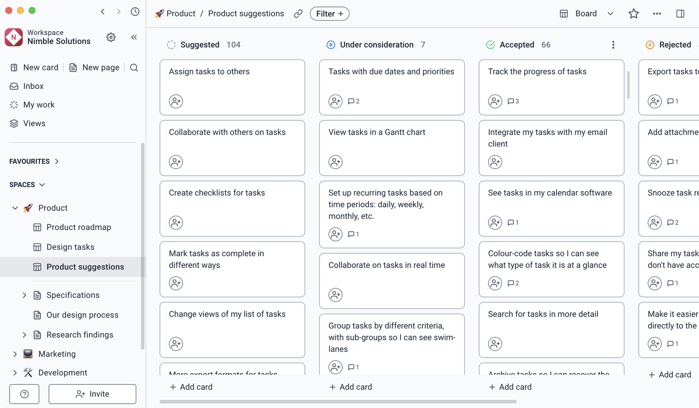This screenshot has width=699, height=408.
Task: Click the New card button
Action: tap(34, 67)
